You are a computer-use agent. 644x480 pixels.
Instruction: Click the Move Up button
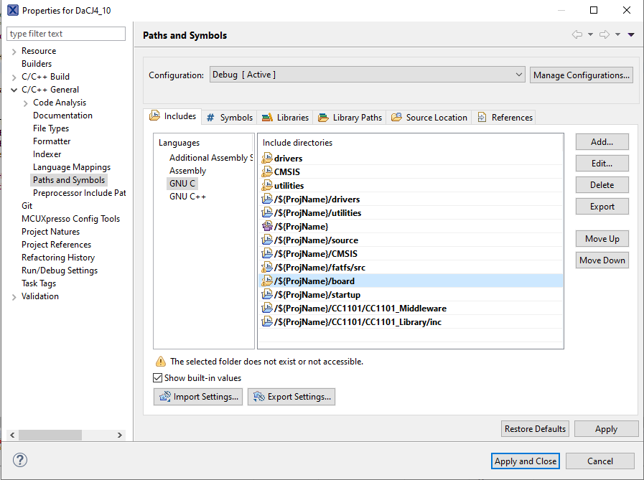click(x=602, y=238)
